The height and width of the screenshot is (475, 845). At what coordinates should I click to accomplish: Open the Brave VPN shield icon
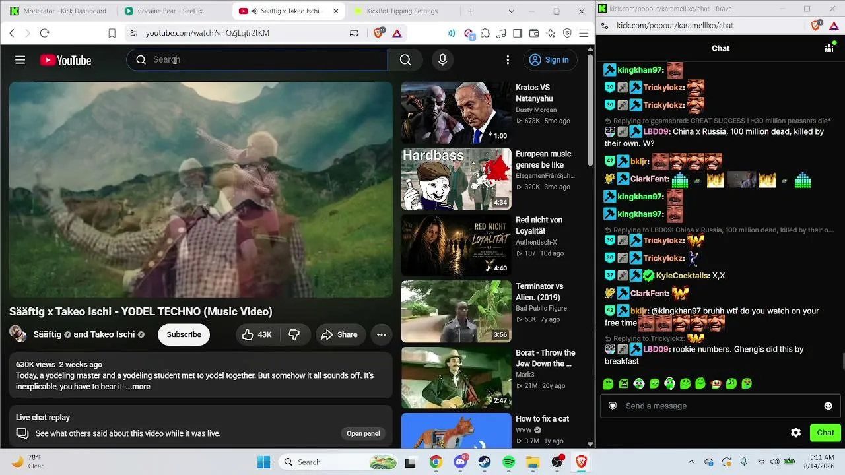coord(567,33)
